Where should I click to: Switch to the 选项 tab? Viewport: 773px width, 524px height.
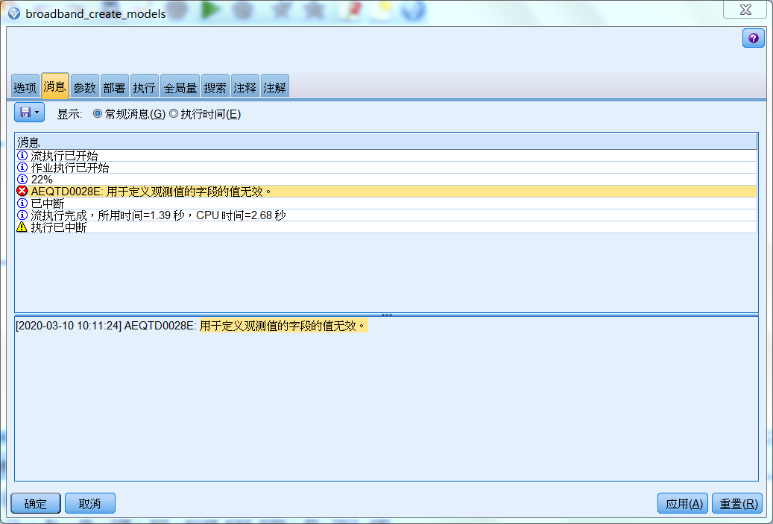click(x=25, y=87)
